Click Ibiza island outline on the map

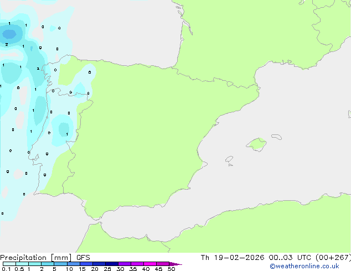(229, 159)
